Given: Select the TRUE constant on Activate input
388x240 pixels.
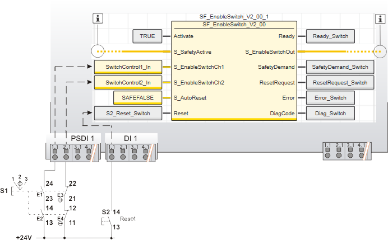Looking at the screenshot, I should [147, 37].
